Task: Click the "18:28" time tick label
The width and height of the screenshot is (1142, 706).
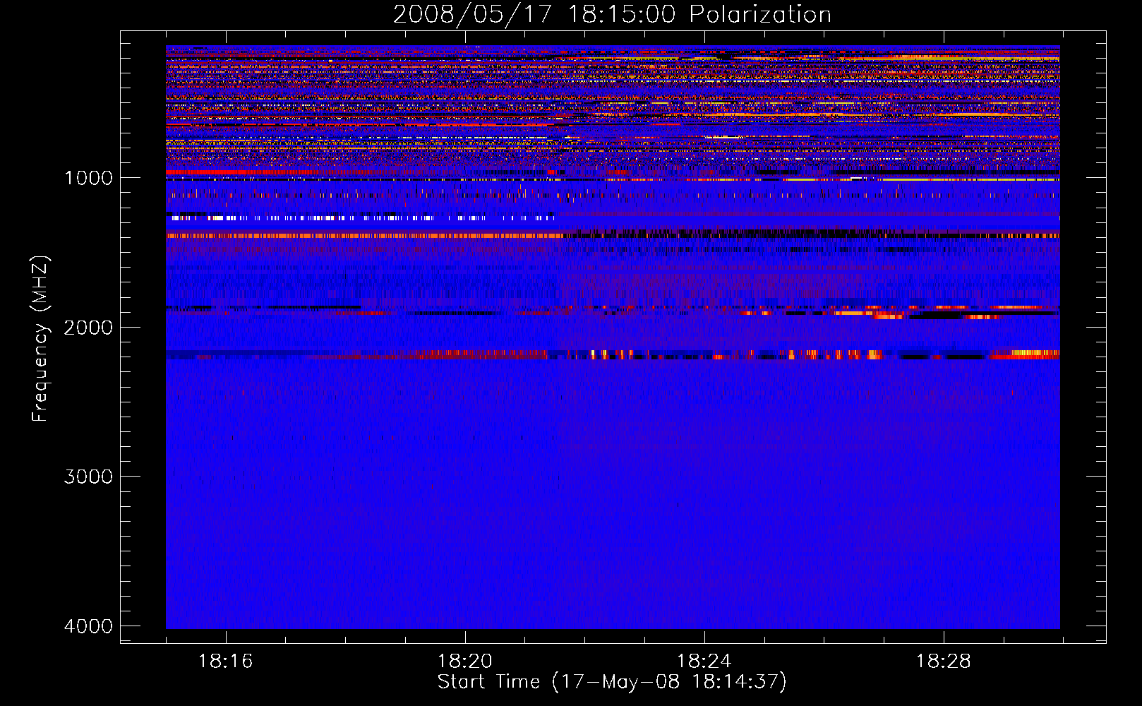Action: tap(944, 662)
